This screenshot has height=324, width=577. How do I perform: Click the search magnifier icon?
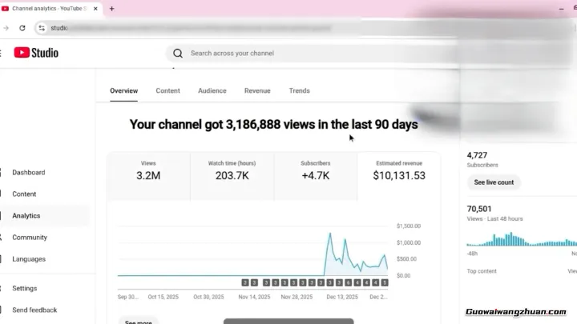(178, 54)
